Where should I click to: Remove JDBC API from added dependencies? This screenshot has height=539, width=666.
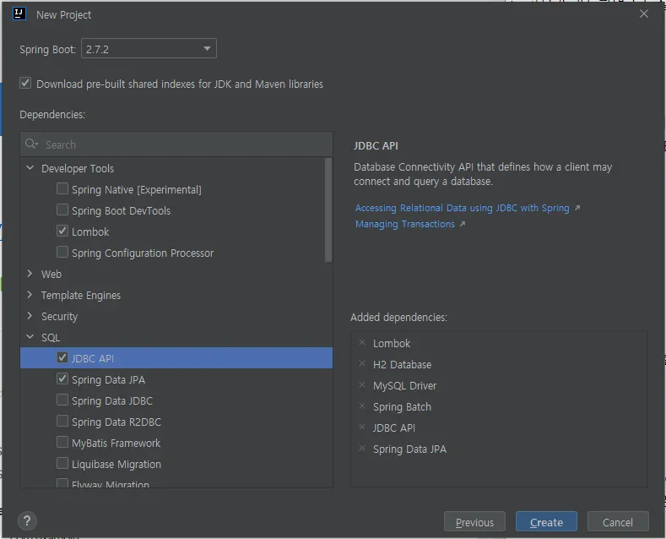pos(362,427)
